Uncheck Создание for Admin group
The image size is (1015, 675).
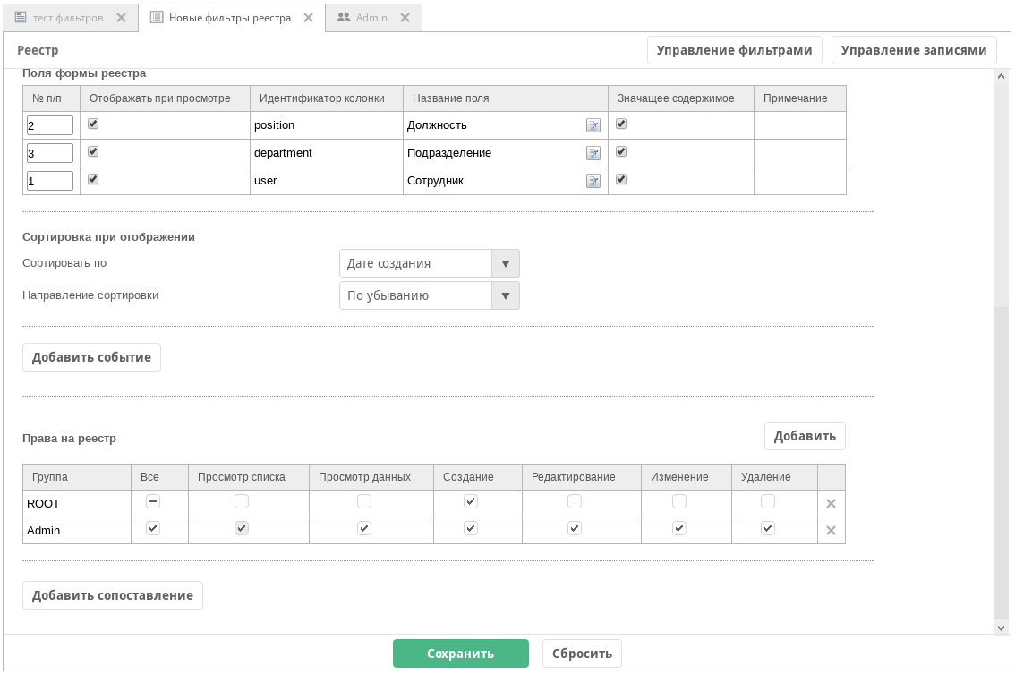471,529
